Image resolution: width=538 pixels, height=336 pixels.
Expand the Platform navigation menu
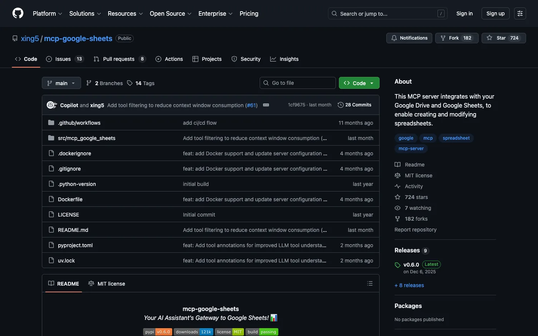pyautogui.click(x=46, y=13)
